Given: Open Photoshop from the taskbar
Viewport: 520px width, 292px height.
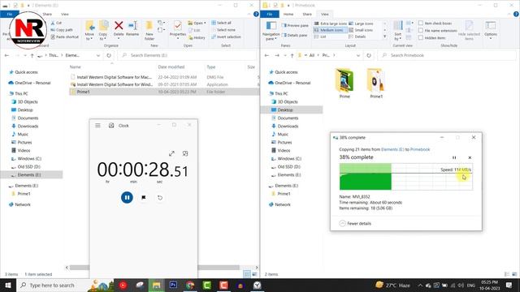Looking at the screenshot, I should click(173, 285).
